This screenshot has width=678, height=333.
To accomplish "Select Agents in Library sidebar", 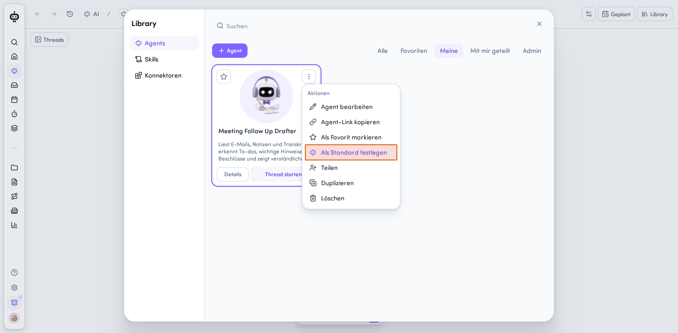I will (164, 43).
